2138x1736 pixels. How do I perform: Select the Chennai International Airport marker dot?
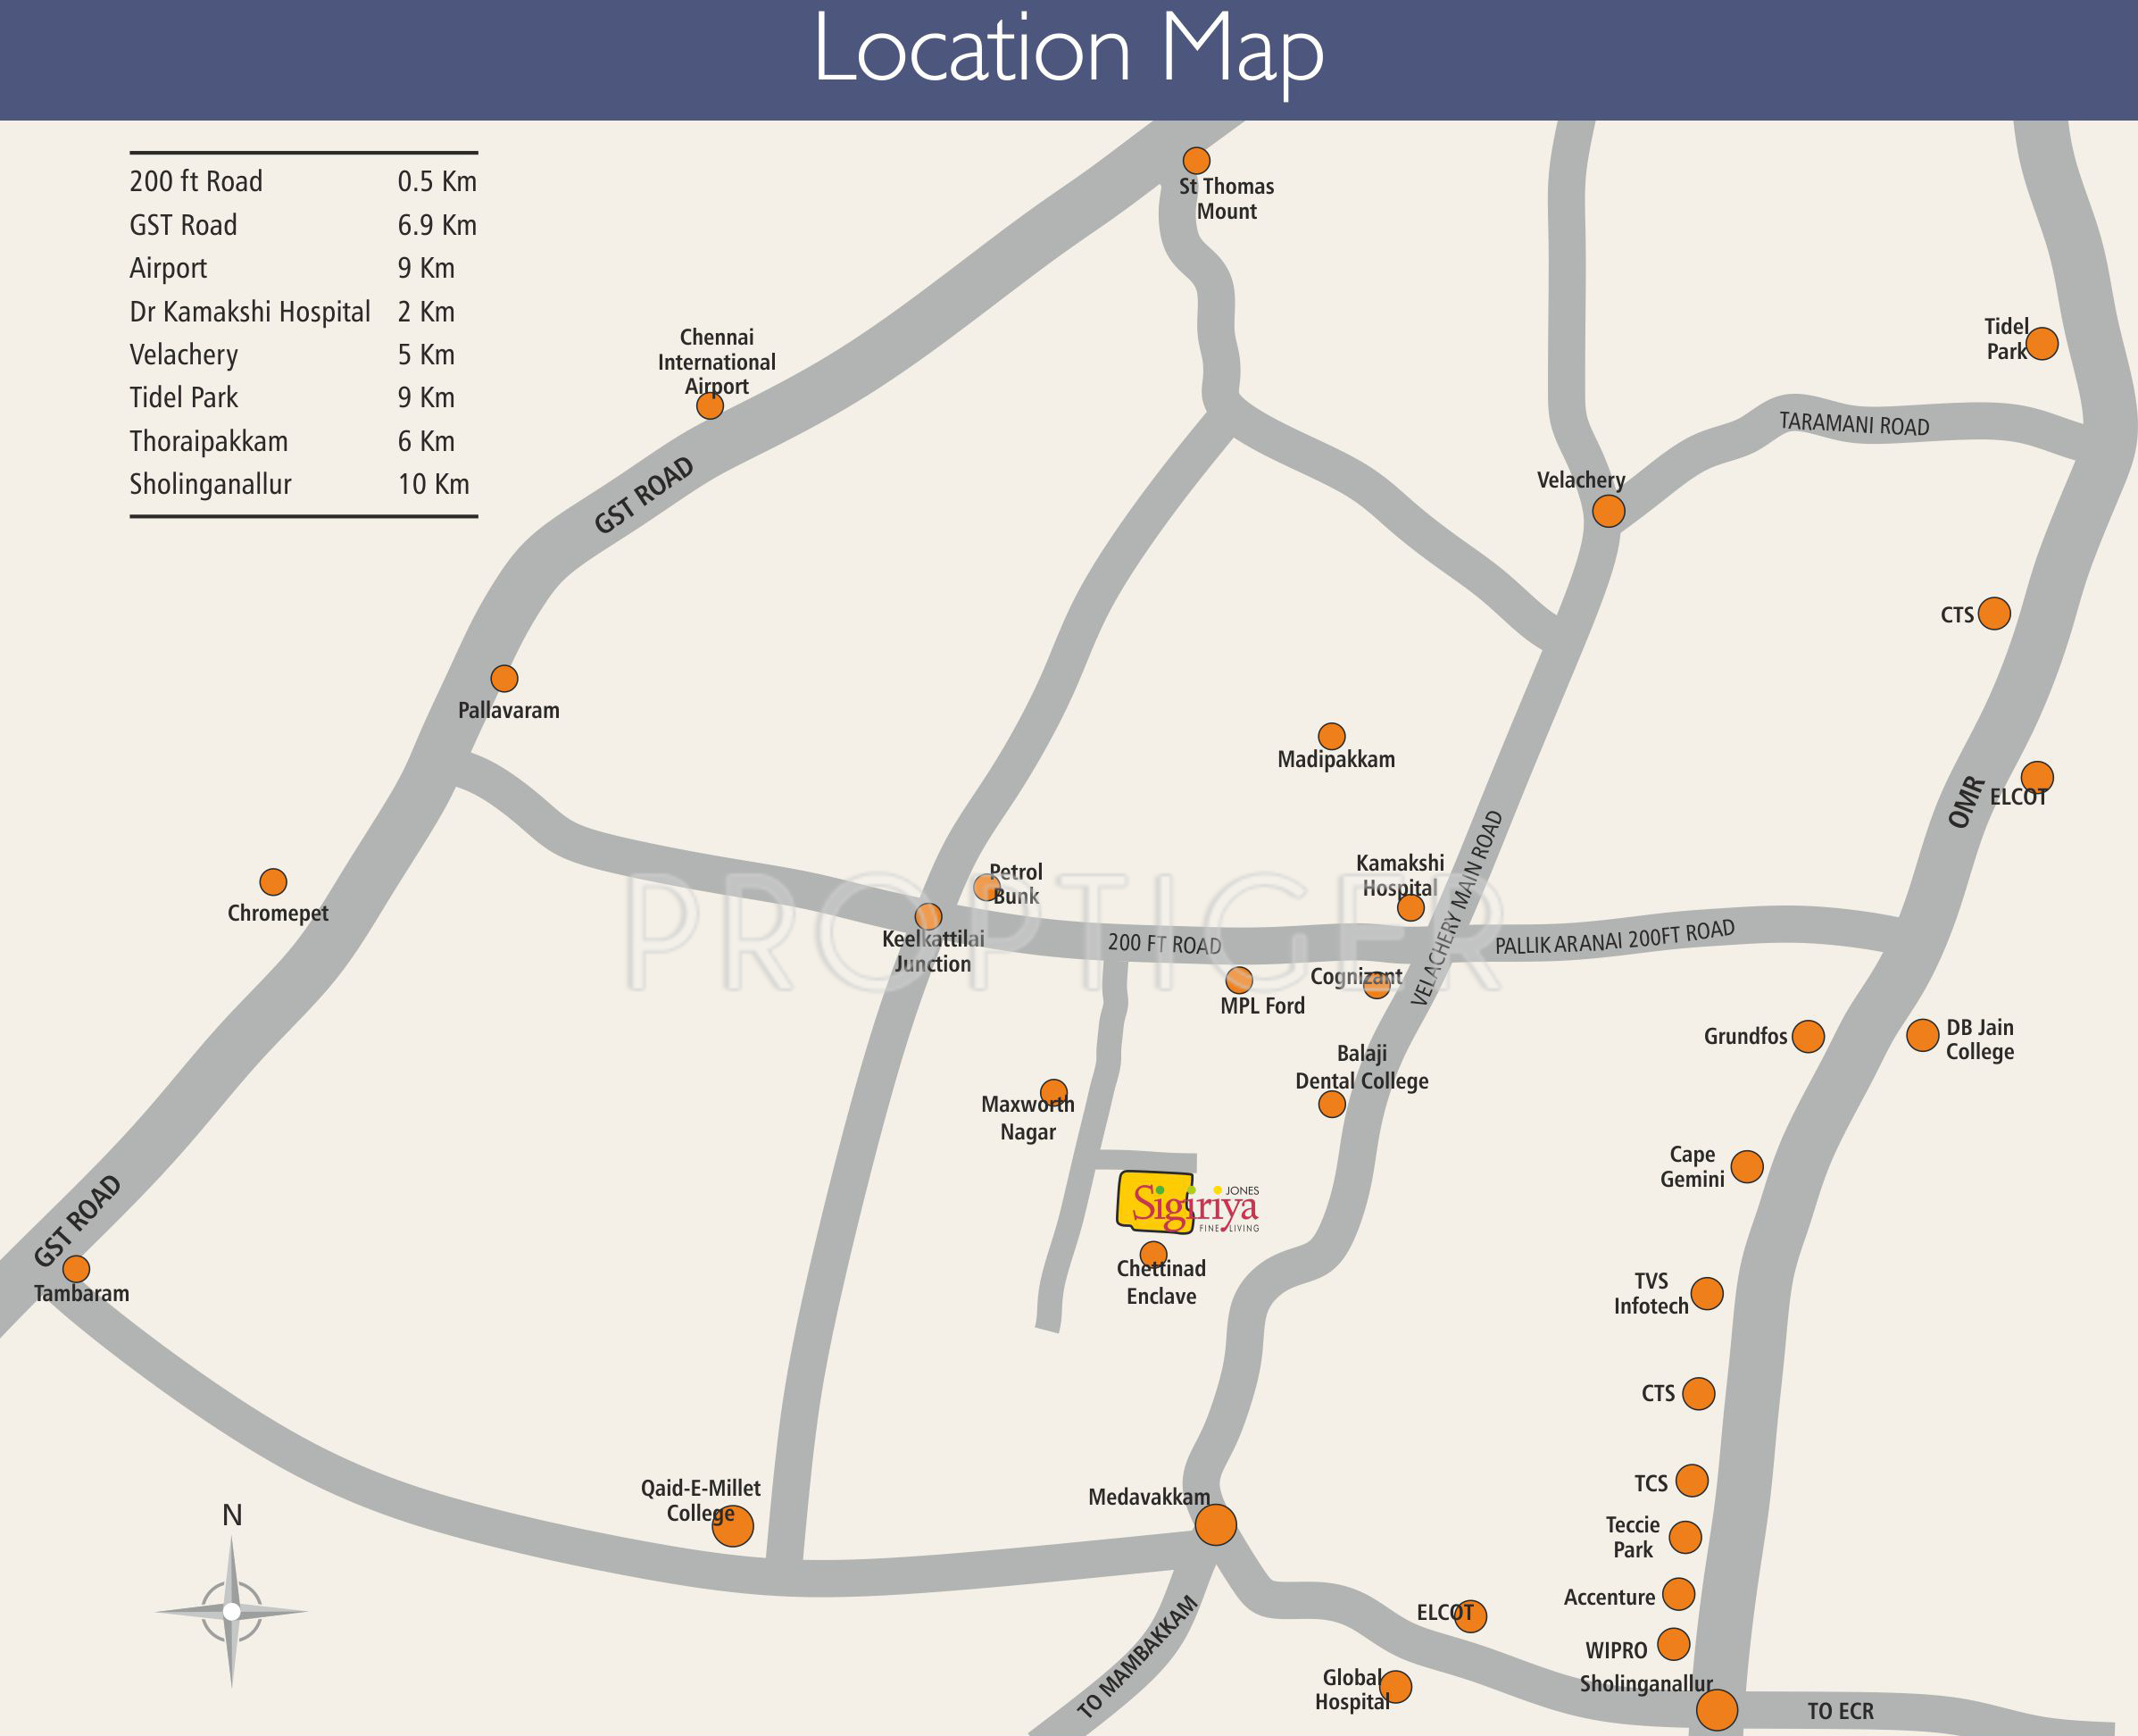(710, 405)
